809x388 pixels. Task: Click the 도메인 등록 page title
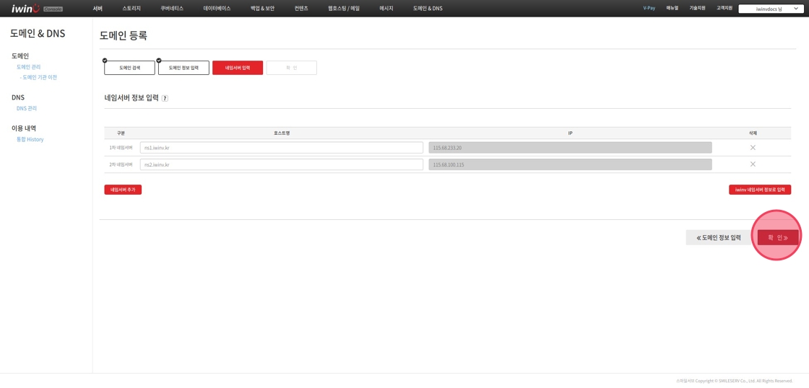124,35
